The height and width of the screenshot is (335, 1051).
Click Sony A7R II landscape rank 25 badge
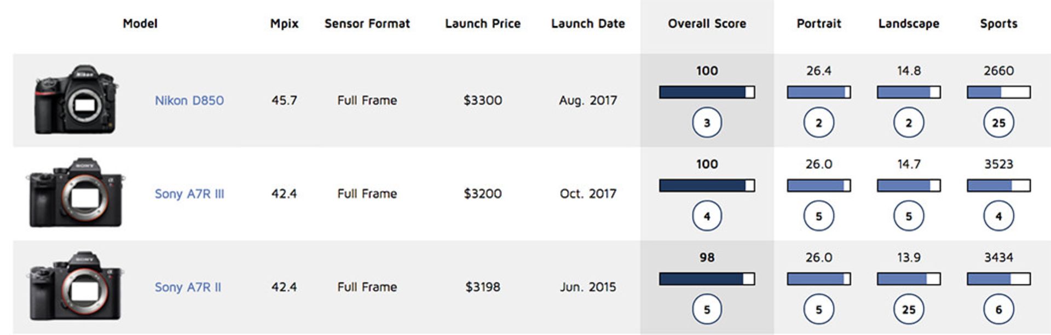pos(909,310)
